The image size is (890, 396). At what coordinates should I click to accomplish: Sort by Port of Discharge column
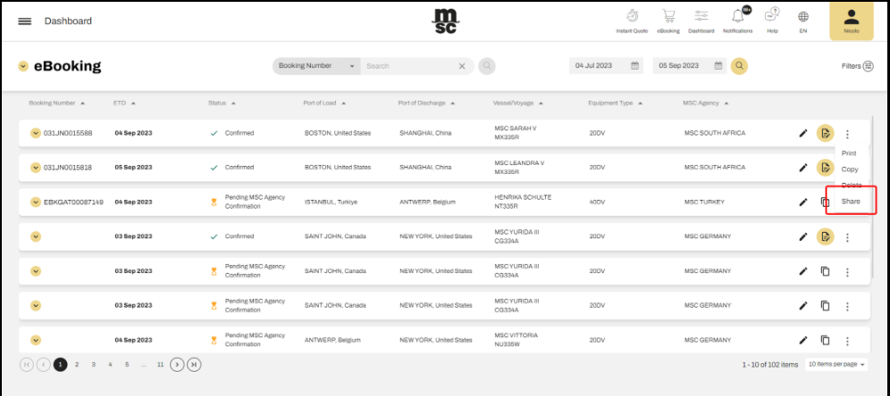click(425, 103)
